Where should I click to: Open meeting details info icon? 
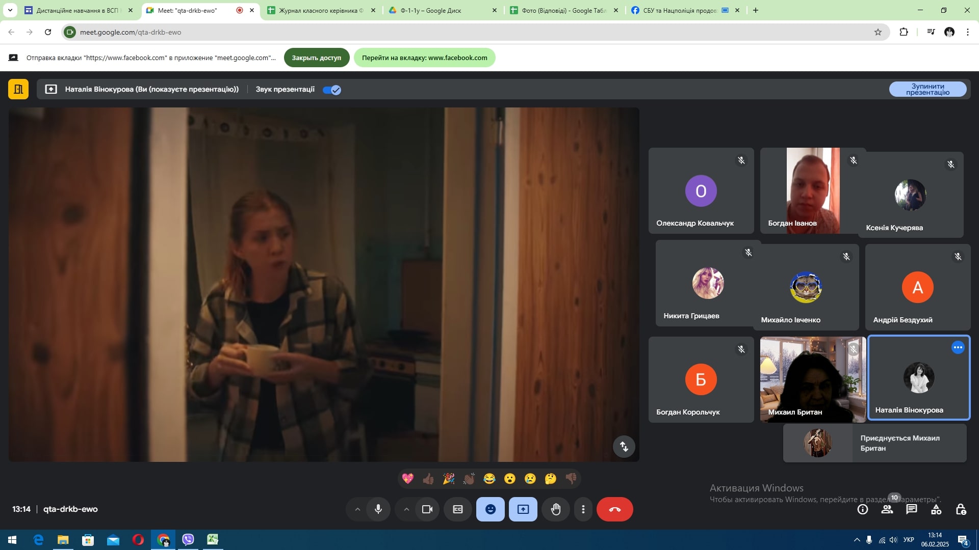(x=863, y=509)
